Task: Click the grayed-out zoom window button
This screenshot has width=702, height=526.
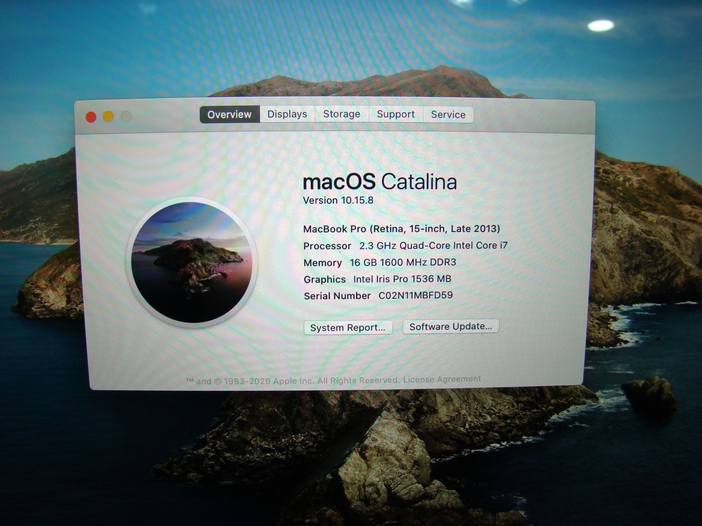Action: (x=126, y=116)
